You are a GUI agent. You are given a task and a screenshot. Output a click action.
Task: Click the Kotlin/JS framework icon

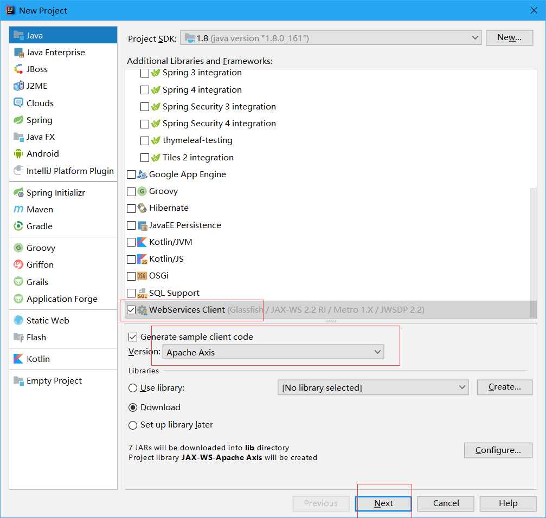tap(142, 259)
